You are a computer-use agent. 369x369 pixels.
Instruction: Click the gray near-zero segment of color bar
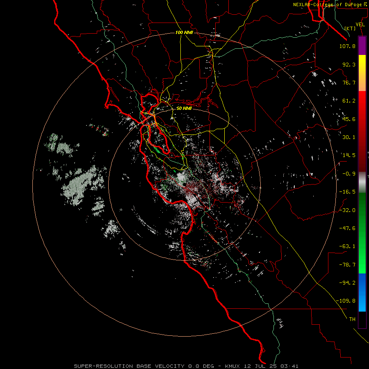(x=362, y=182)
